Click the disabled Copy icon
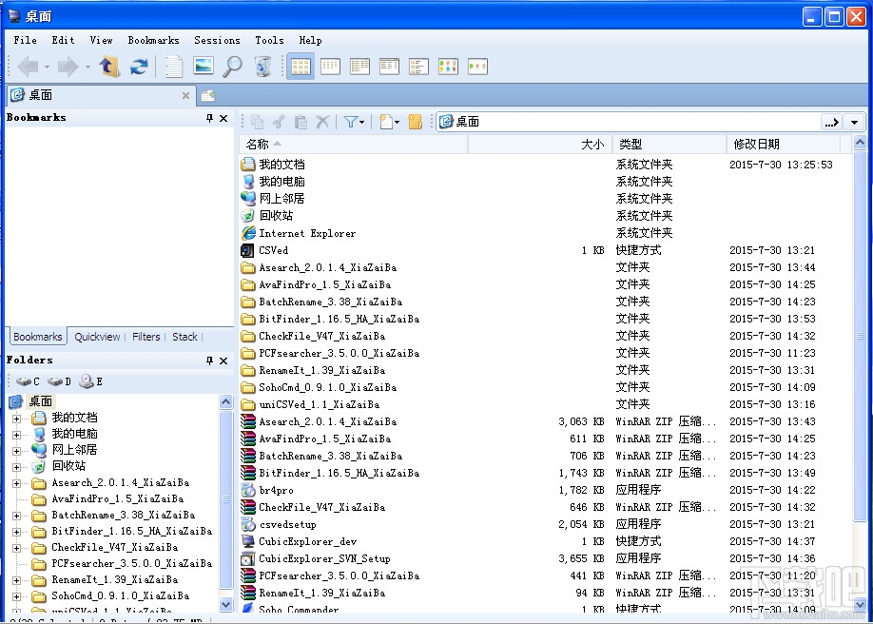 (x=257, y=122)
